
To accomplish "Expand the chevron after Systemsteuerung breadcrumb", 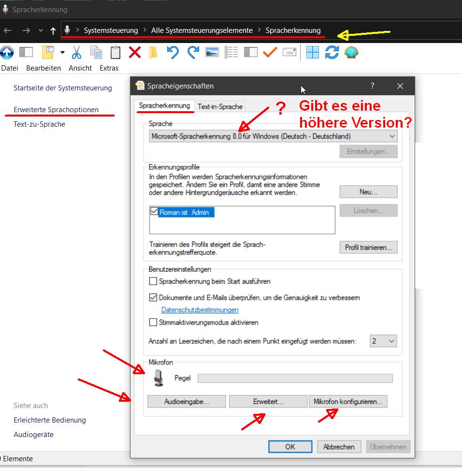I will 144,30.
